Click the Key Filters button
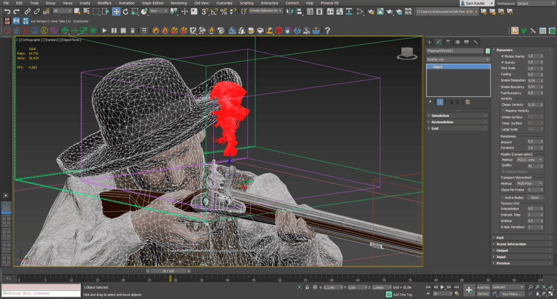The height and width of the screenshot is (299, 557). click(x=511, y=294)
